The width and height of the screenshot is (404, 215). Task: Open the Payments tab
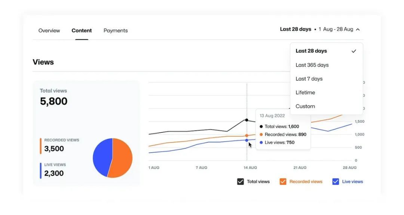[116, 31]
